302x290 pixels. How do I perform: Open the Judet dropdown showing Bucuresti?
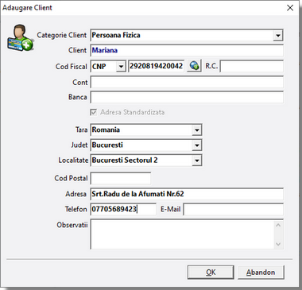(x=196, y=145)
